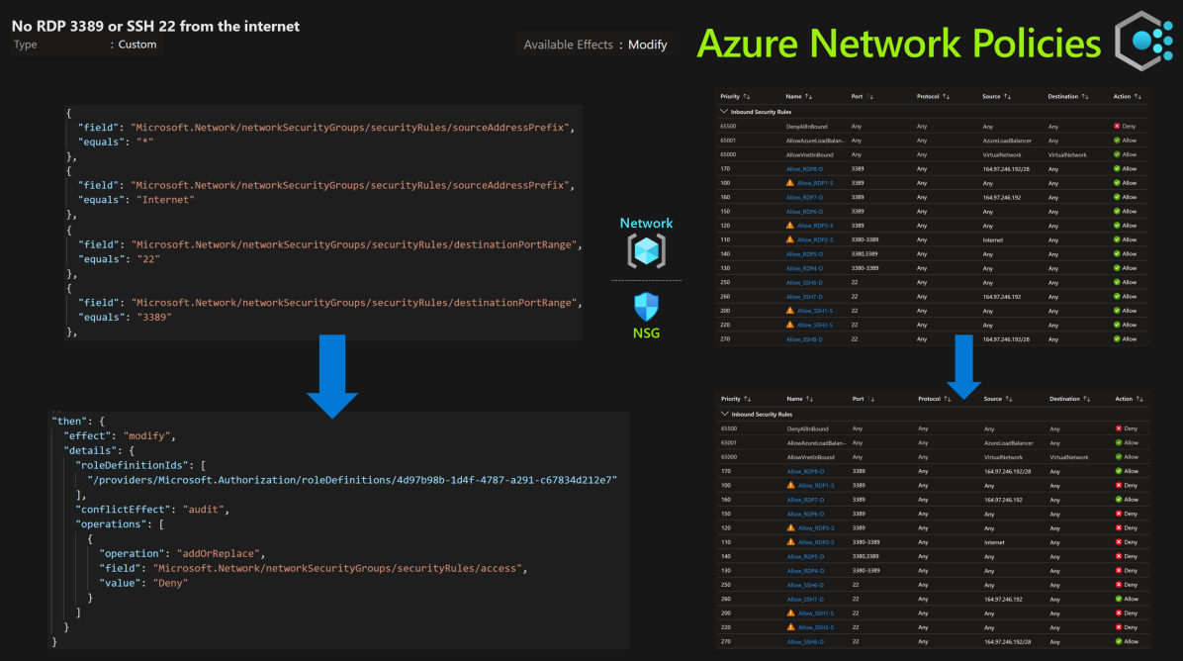The height and width of the screenshot is (661, 1183).
Task: Click red Deny icon on Allow_SSH6-D, lower table
Action: [1118, 585]
